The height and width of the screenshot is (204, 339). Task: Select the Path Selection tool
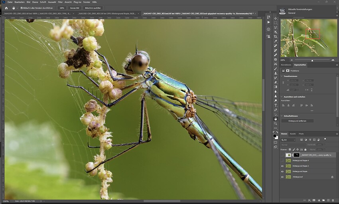click(276, 115)
